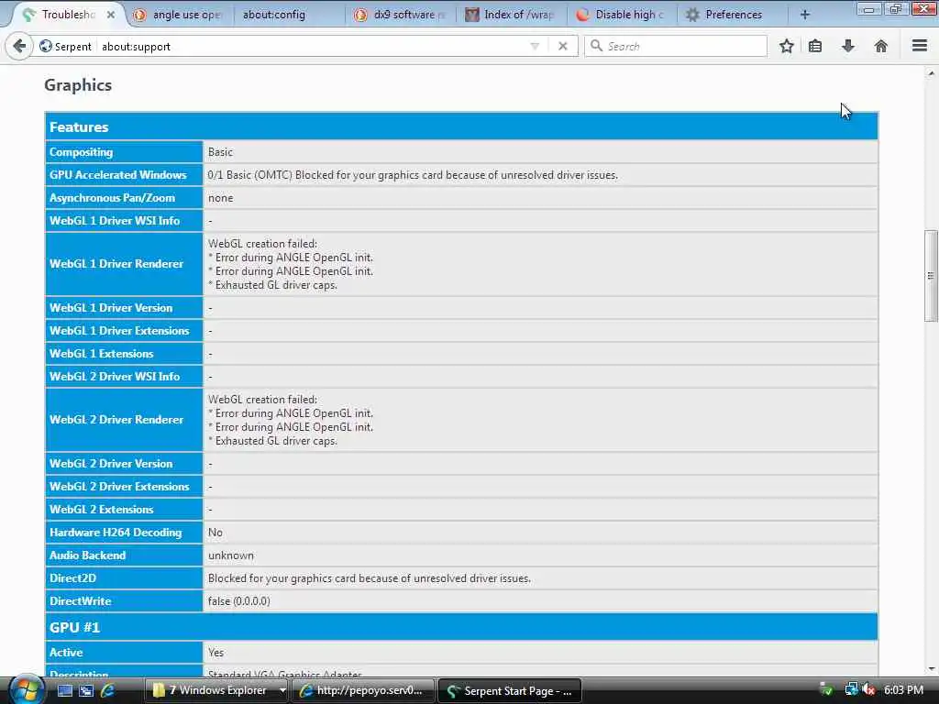This screenshot has height=704, width=939.
Task: Click the 6:03 PM clock
Action: 903,689
